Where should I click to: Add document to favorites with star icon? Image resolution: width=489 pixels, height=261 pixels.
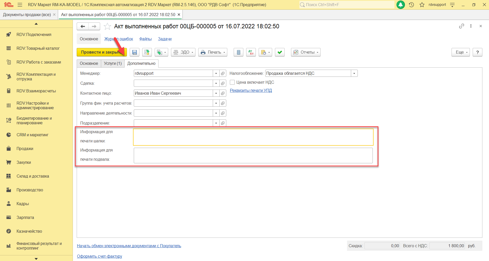pos(107,26)
